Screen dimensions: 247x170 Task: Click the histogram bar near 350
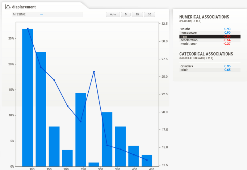click(120, 147)
